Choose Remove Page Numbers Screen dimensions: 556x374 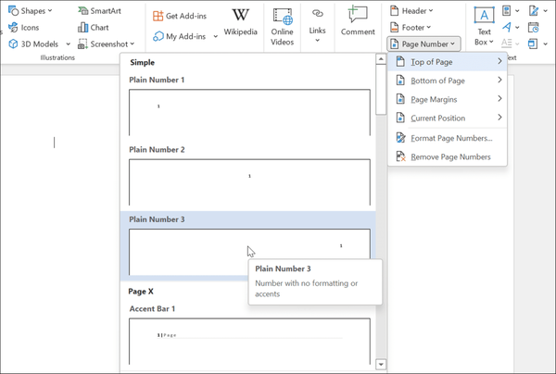(448, 156)
